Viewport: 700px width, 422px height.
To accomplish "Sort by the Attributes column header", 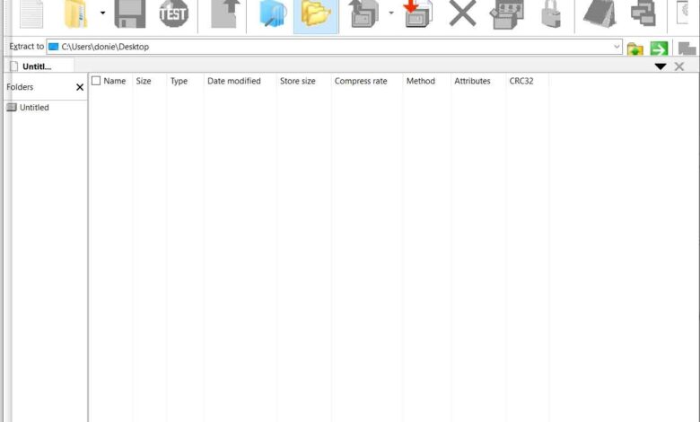I will pos(472,81).
